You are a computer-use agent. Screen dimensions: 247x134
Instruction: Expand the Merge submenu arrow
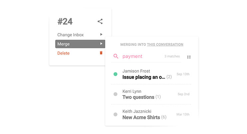(101, 44)
